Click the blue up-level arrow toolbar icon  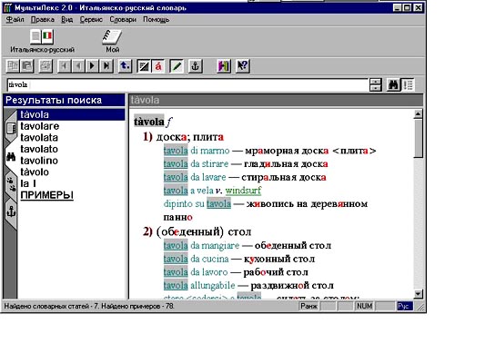tap(125, 66)
